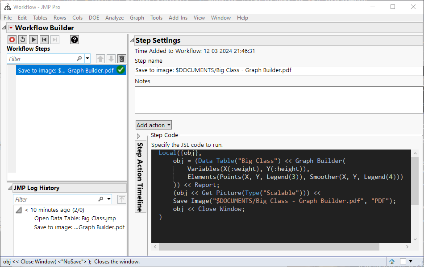The width and height of the screenshot is (424, 267).
Task: Open the workflow steps filter dropdown arrow
Action: [87, 58]
